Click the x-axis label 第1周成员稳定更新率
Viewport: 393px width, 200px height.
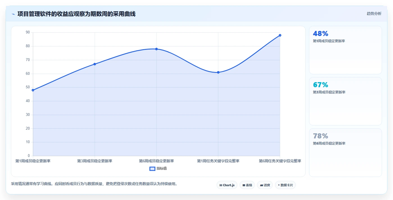33,161
